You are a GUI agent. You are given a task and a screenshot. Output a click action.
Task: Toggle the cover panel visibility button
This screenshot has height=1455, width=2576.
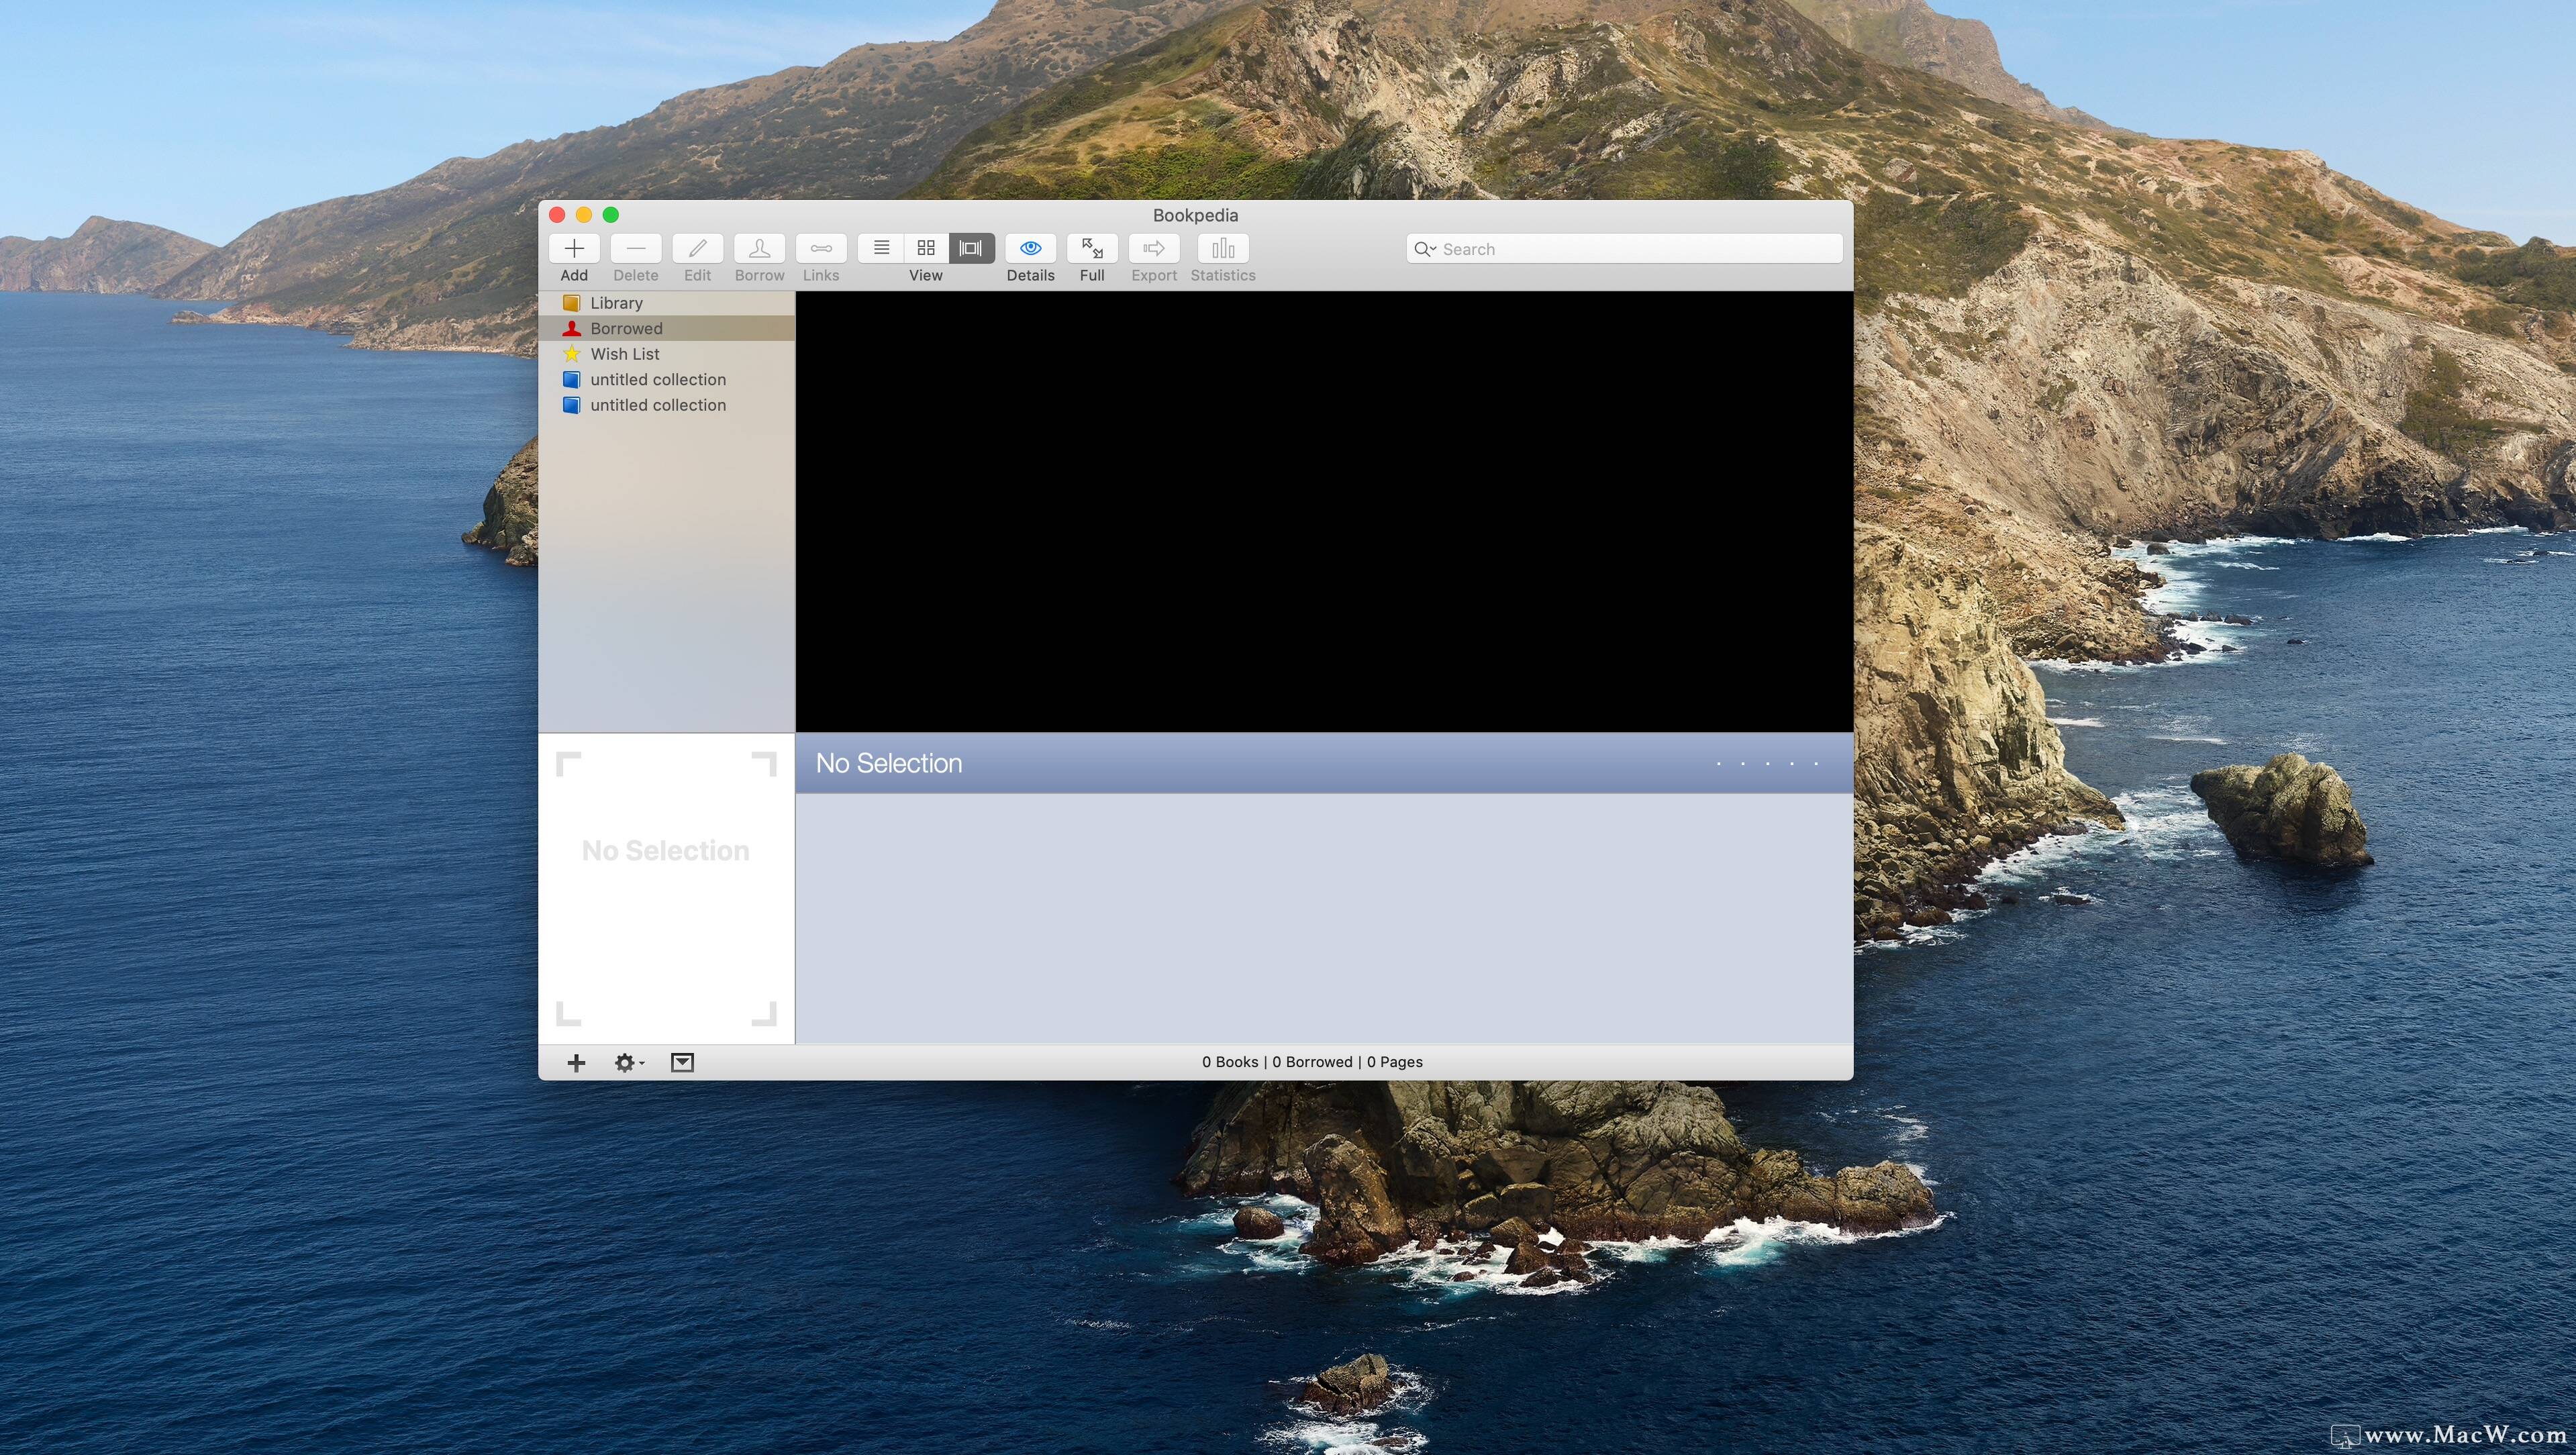point(682,1062)
